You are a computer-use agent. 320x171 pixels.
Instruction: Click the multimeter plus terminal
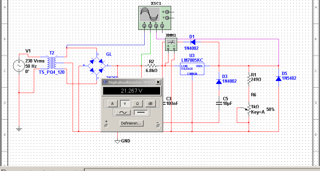point(106,126)
